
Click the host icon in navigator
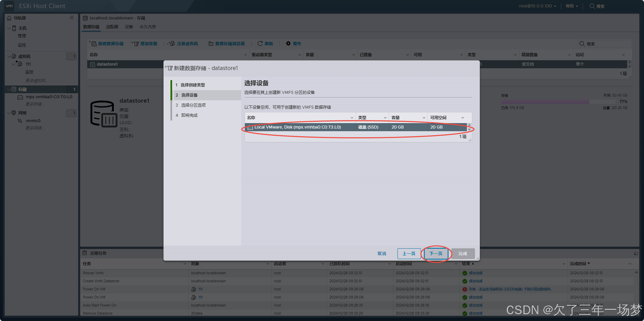tap(14, 28)
